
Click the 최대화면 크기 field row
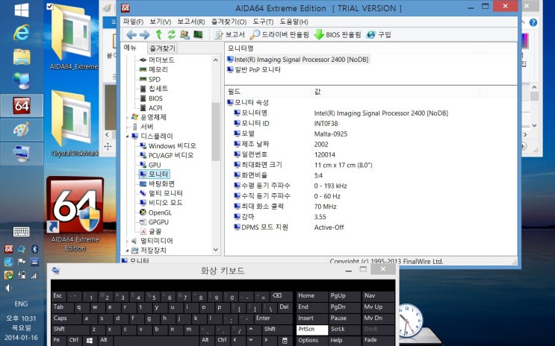(261, 165)
